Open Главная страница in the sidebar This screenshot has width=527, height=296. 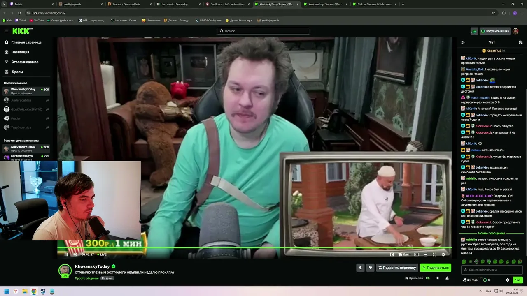26,42
